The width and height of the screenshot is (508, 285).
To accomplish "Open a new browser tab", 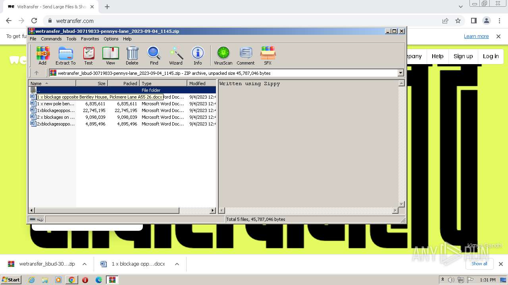I will tap(107, 7).
